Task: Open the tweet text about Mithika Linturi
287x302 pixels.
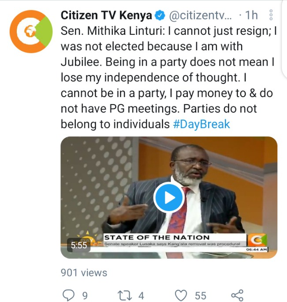Action: (169, 77)
